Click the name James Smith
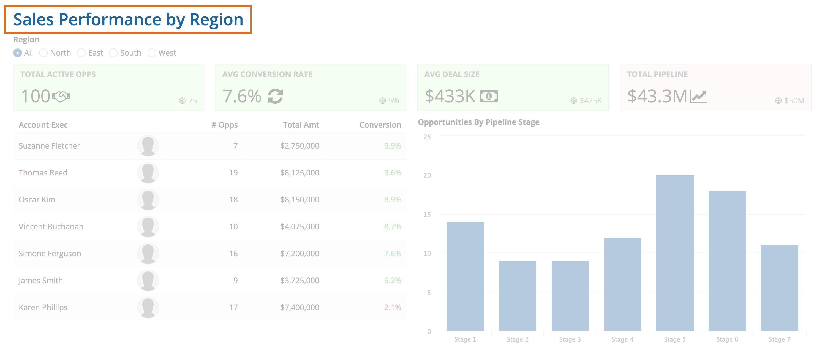The height and width of the screenshot is (352, 822). (x=40, y=280)
